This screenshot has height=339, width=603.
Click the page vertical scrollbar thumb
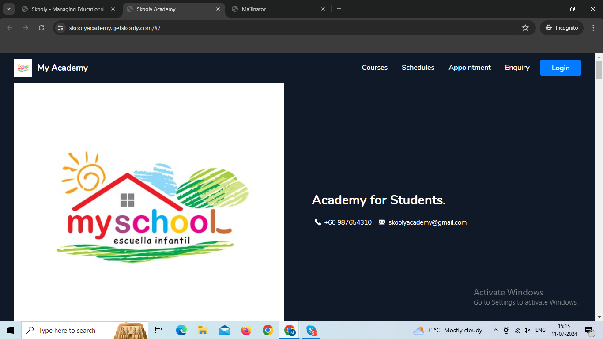pyautogui.click(x=599, y=70)
